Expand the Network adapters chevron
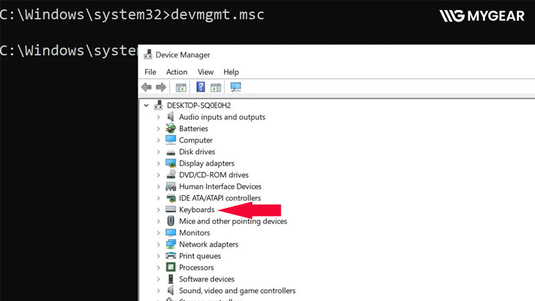This screenshot has width=535, height=301. tap(158, 245)
